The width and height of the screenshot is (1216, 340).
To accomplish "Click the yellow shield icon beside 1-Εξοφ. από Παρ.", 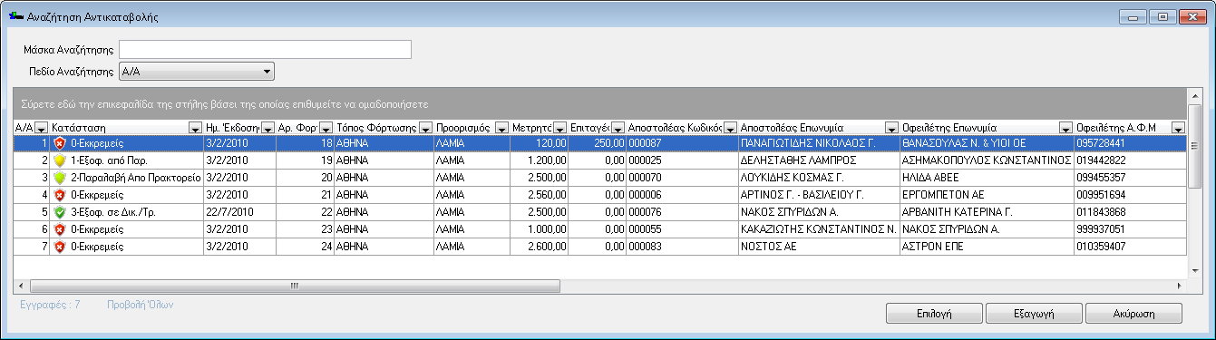I will tap(60, 160).
